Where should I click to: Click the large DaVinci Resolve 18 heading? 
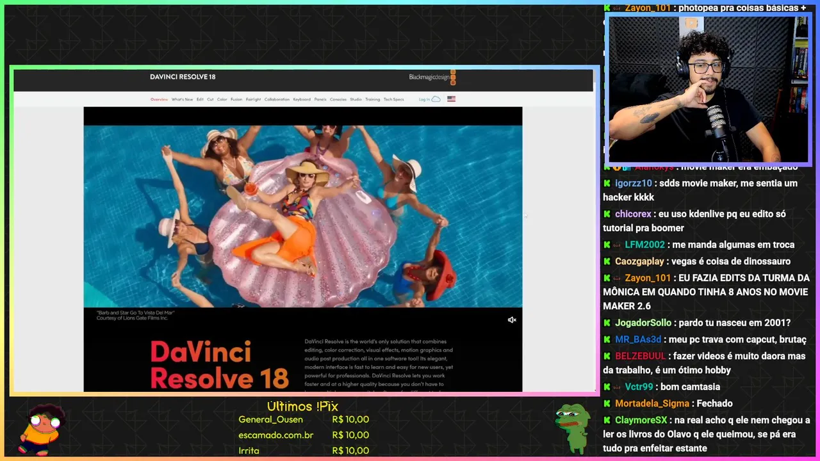[219, 364]
